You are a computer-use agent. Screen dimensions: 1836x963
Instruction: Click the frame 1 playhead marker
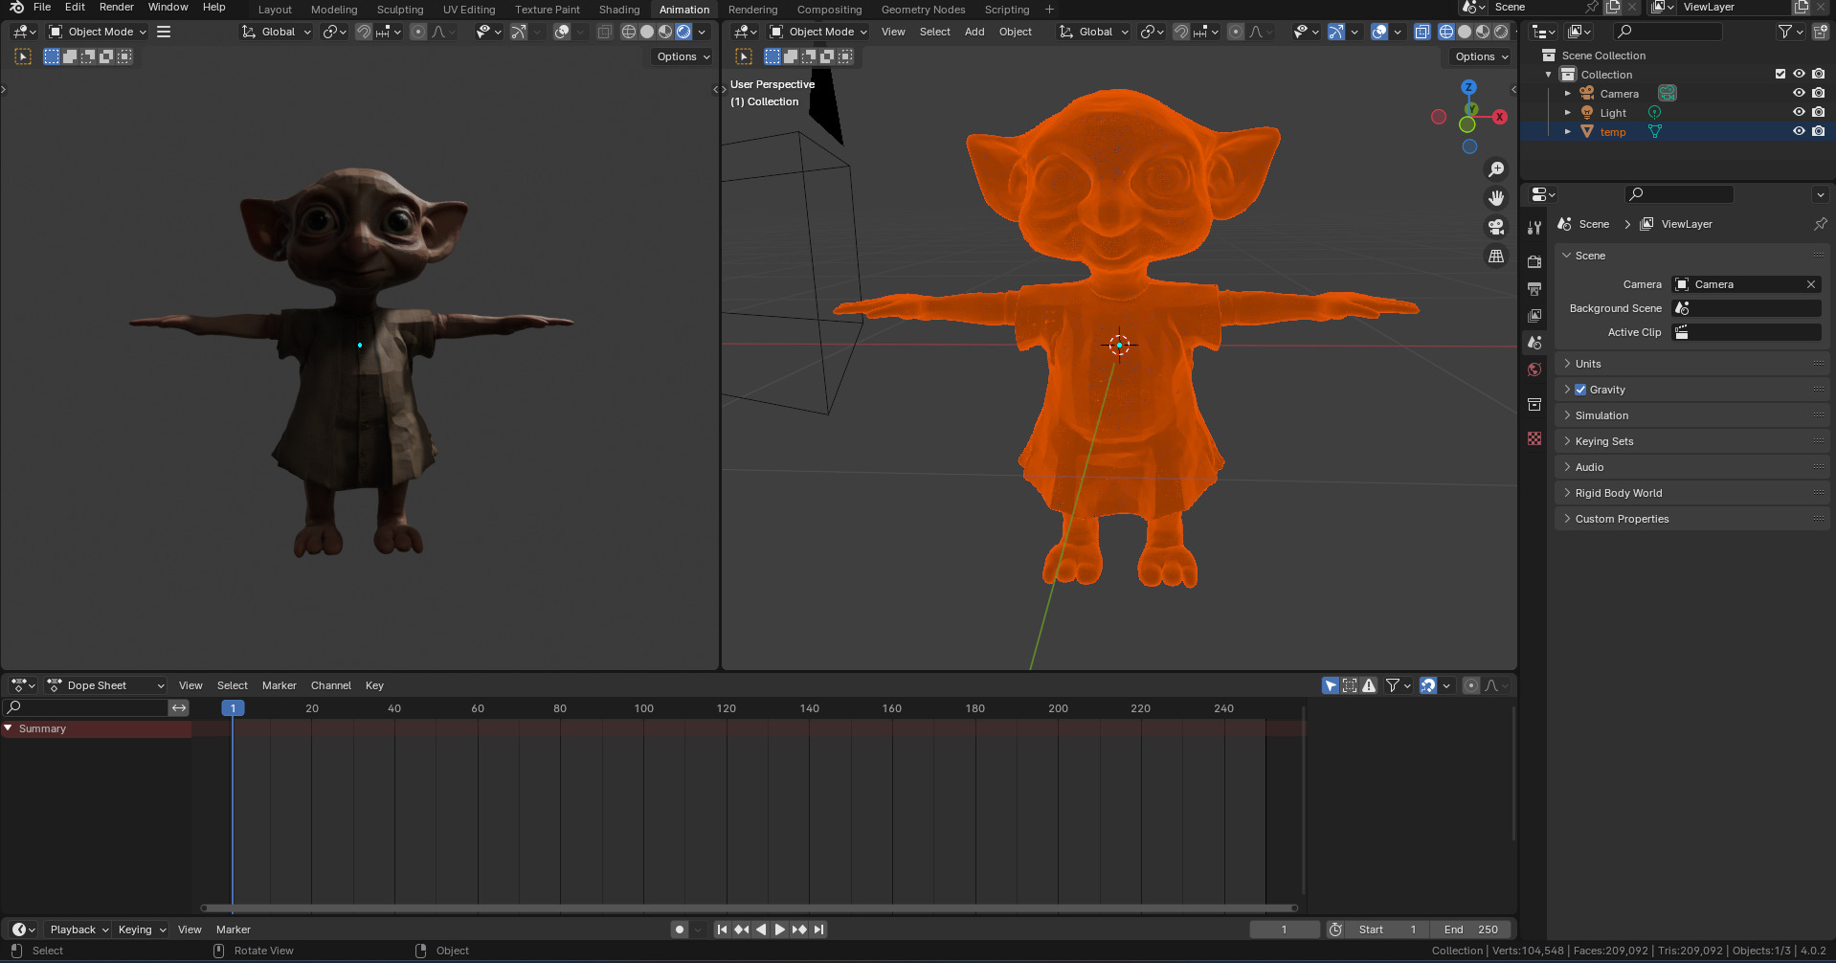[x=233, y=708]
